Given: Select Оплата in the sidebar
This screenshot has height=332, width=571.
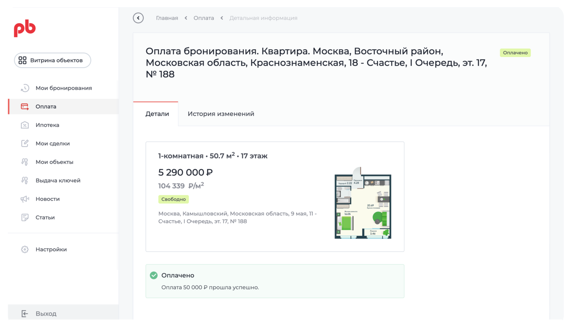Looking at the screenshot, I should 63,107.
